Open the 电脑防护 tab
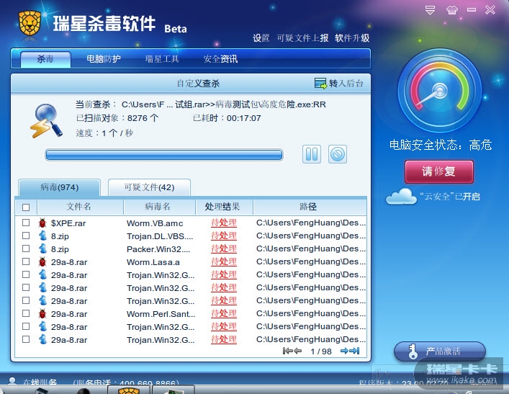 pos(104,59)
